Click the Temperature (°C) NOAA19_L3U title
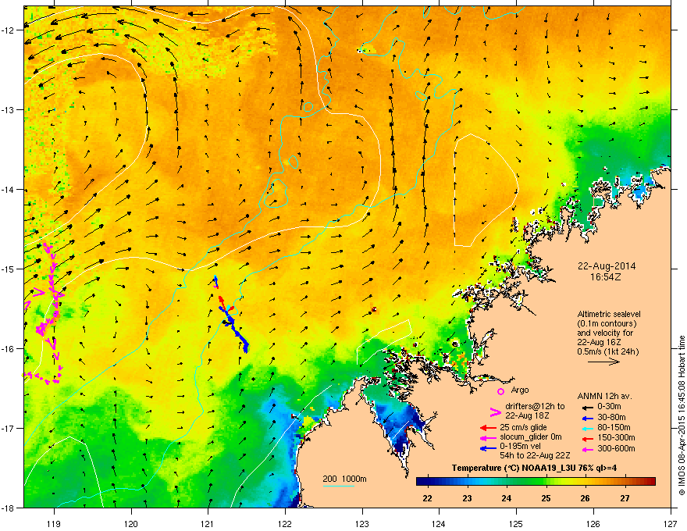This screenshot has height=531, width=687. [535, 469]
